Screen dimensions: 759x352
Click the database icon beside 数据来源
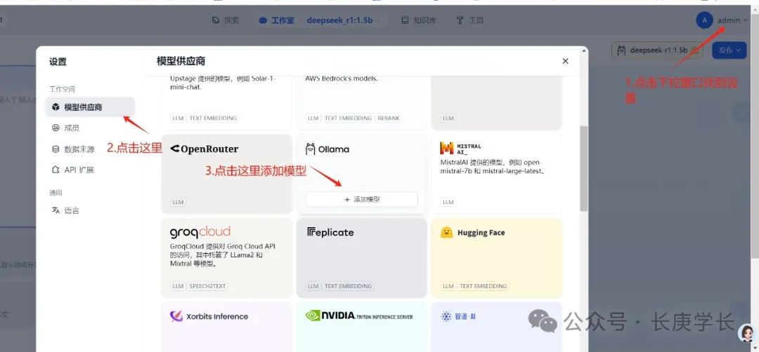[56, 149]
